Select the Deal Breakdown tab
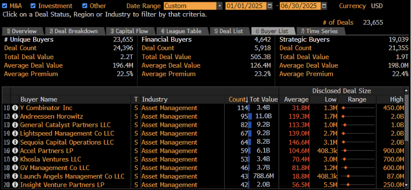This screenshot has height=190, width=411. pyautogui.click(x=73, y=31)
